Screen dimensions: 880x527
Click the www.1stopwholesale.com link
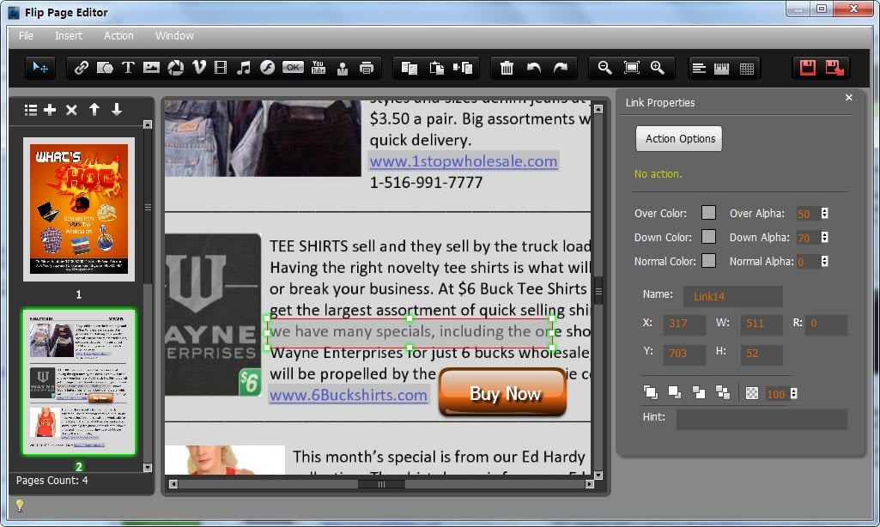click(464, 161)
